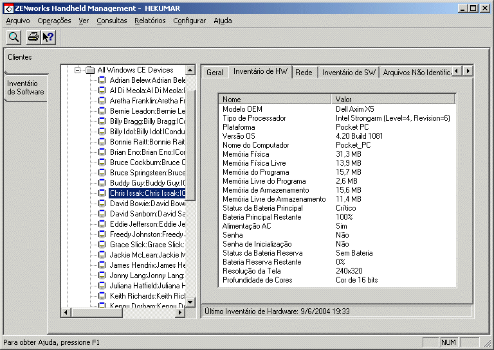494x350 pixels.
Task: Click device icon beside James Hendrix
Action: click(102, 265)
